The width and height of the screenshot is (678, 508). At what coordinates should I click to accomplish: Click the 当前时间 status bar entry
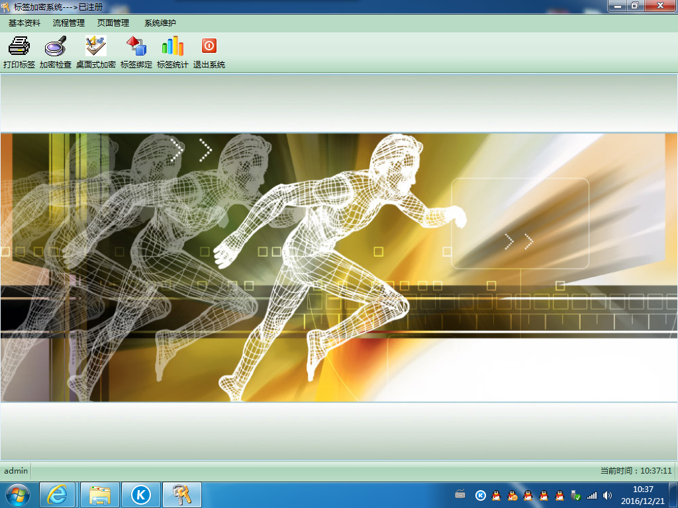pos(636,471)
